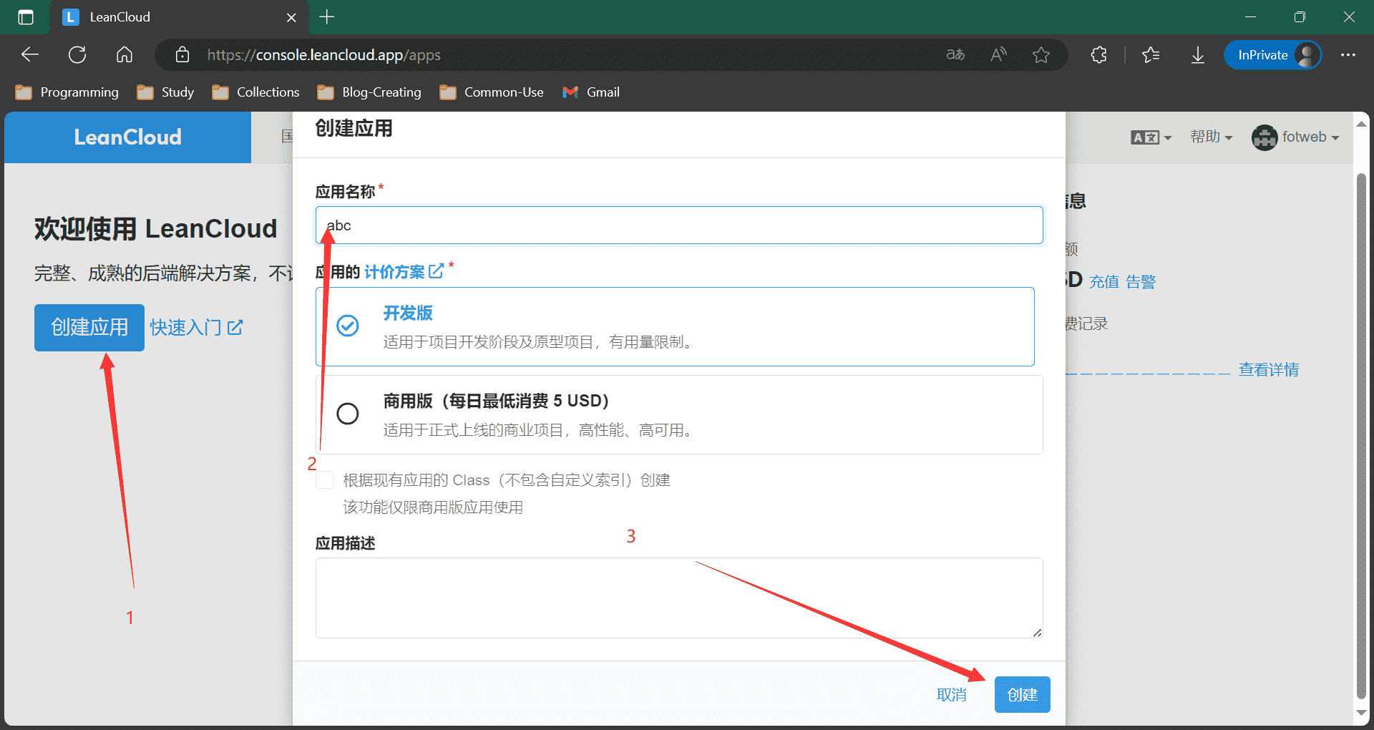1374x730 pixels.
Task: Toggle 根据现有应用的 Class 创建 checkbox
Action: (325, 480)
